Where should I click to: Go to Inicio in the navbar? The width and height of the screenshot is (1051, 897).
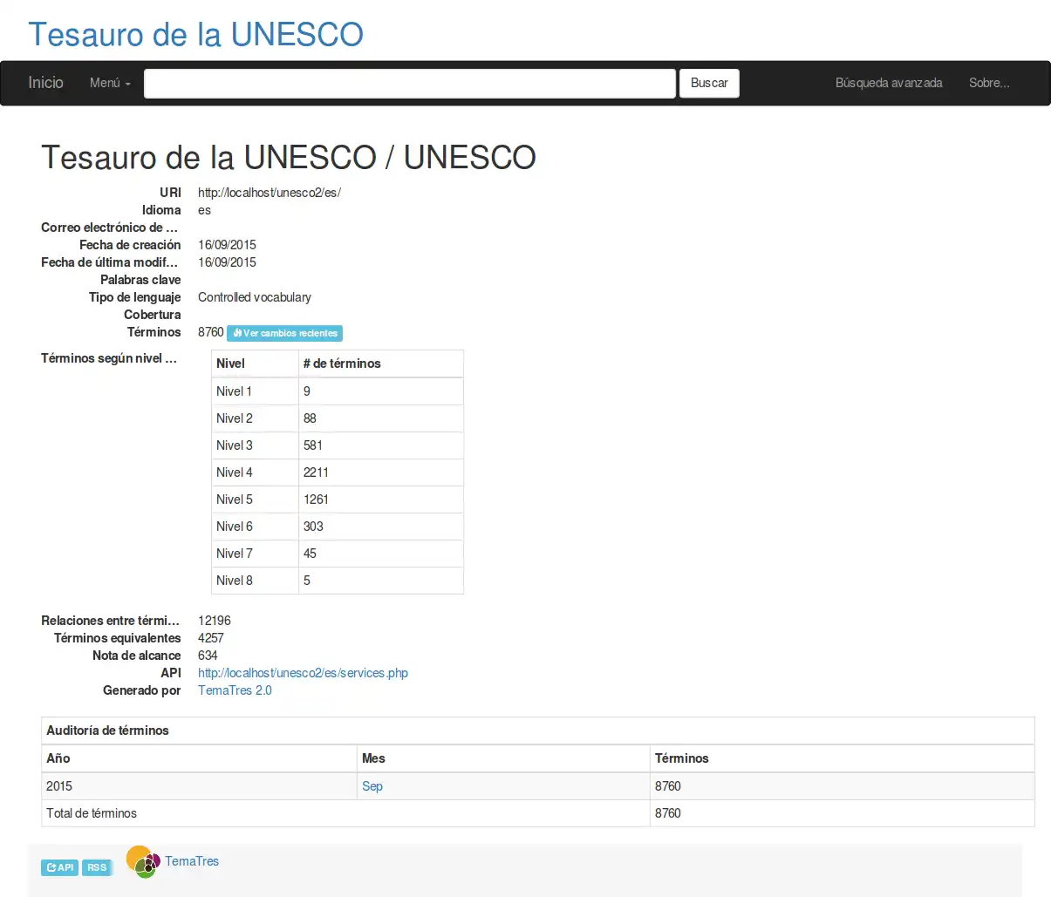(x=45, y=83)
